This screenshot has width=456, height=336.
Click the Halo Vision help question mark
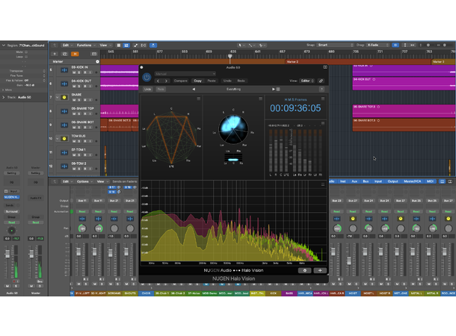tap(321, 89)
